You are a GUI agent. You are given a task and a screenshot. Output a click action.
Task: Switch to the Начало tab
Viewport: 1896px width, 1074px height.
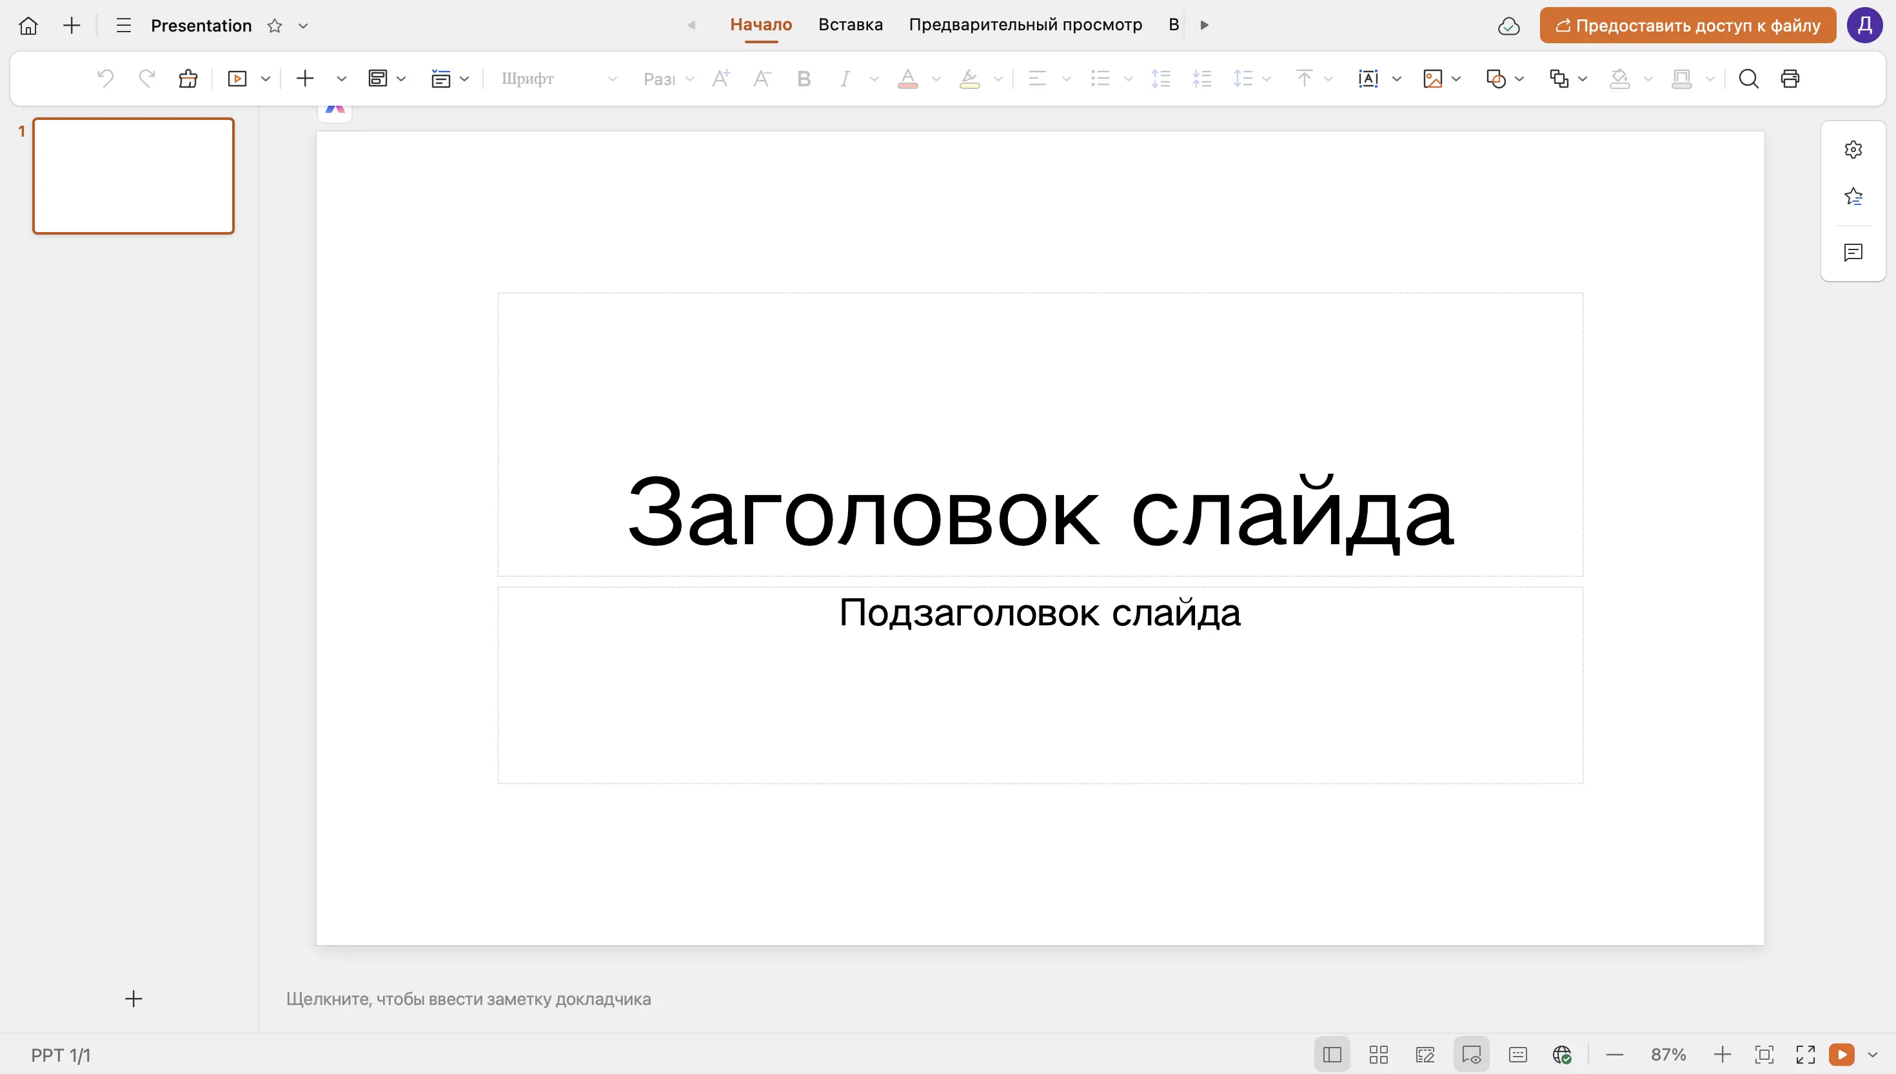coord(760,24)
